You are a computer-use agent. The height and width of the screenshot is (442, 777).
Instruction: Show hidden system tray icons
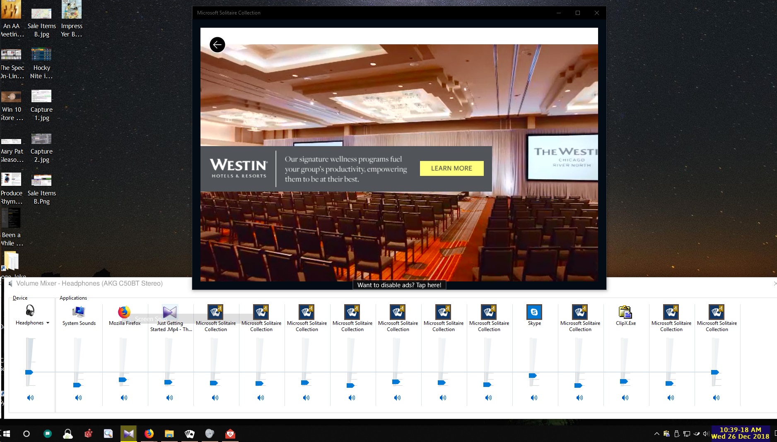pos(656,434)
